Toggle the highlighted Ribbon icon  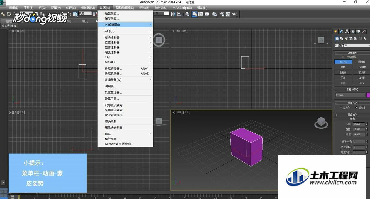tap(194, 14)
